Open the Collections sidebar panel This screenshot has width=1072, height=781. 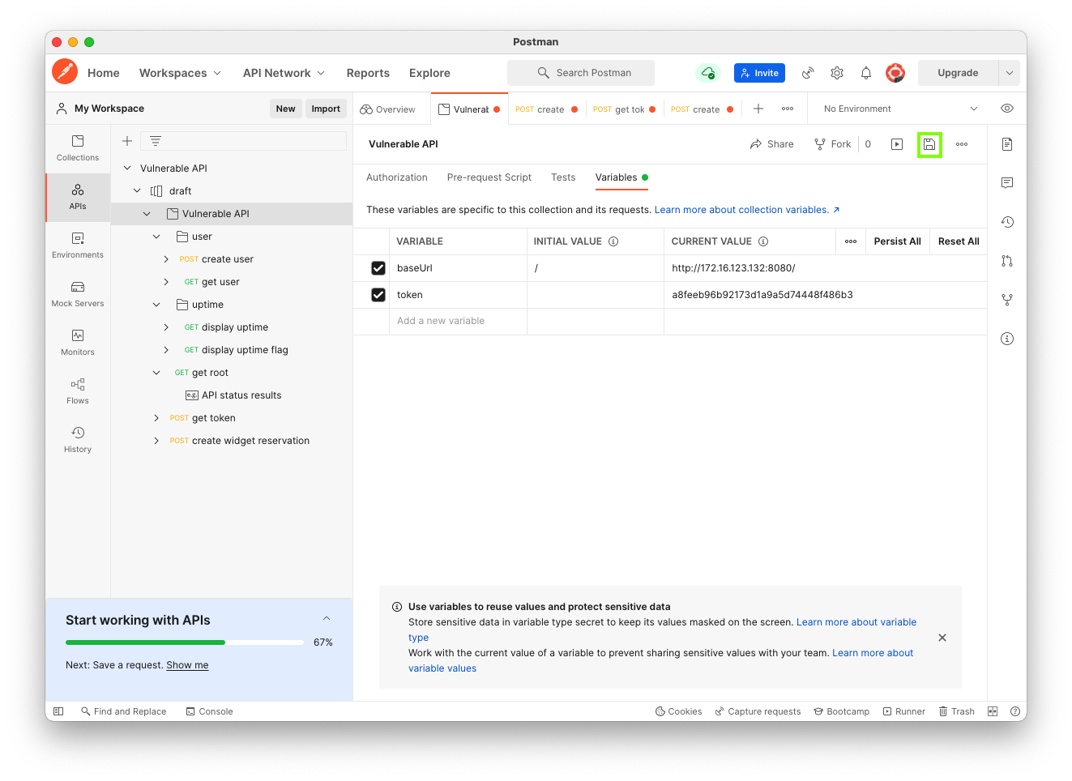[78, 148]
